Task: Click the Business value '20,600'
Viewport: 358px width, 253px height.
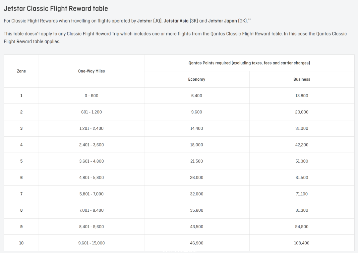Action: tap(302, 112)
